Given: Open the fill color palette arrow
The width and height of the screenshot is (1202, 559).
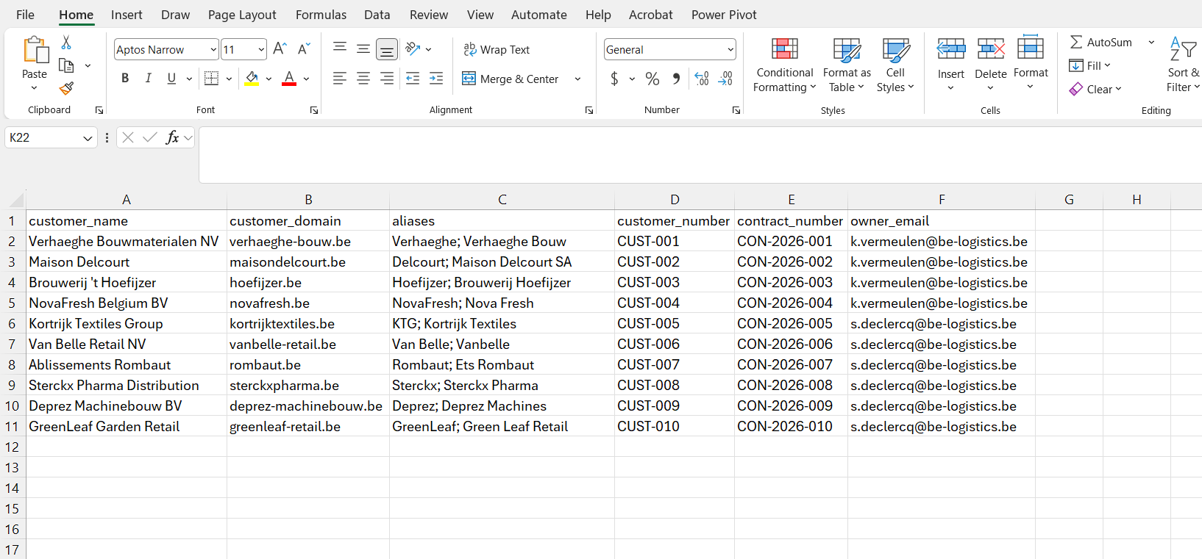Looking at the screenshot, I should (x=269, y=79).
